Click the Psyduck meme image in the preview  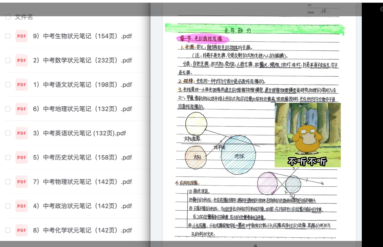point(308,135)
